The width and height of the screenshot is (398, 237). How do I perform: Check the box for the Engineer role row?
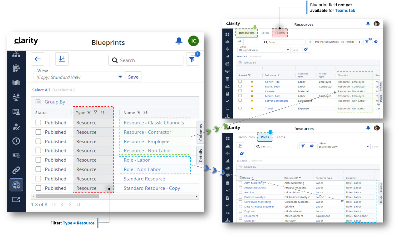(x=240, y=211)
